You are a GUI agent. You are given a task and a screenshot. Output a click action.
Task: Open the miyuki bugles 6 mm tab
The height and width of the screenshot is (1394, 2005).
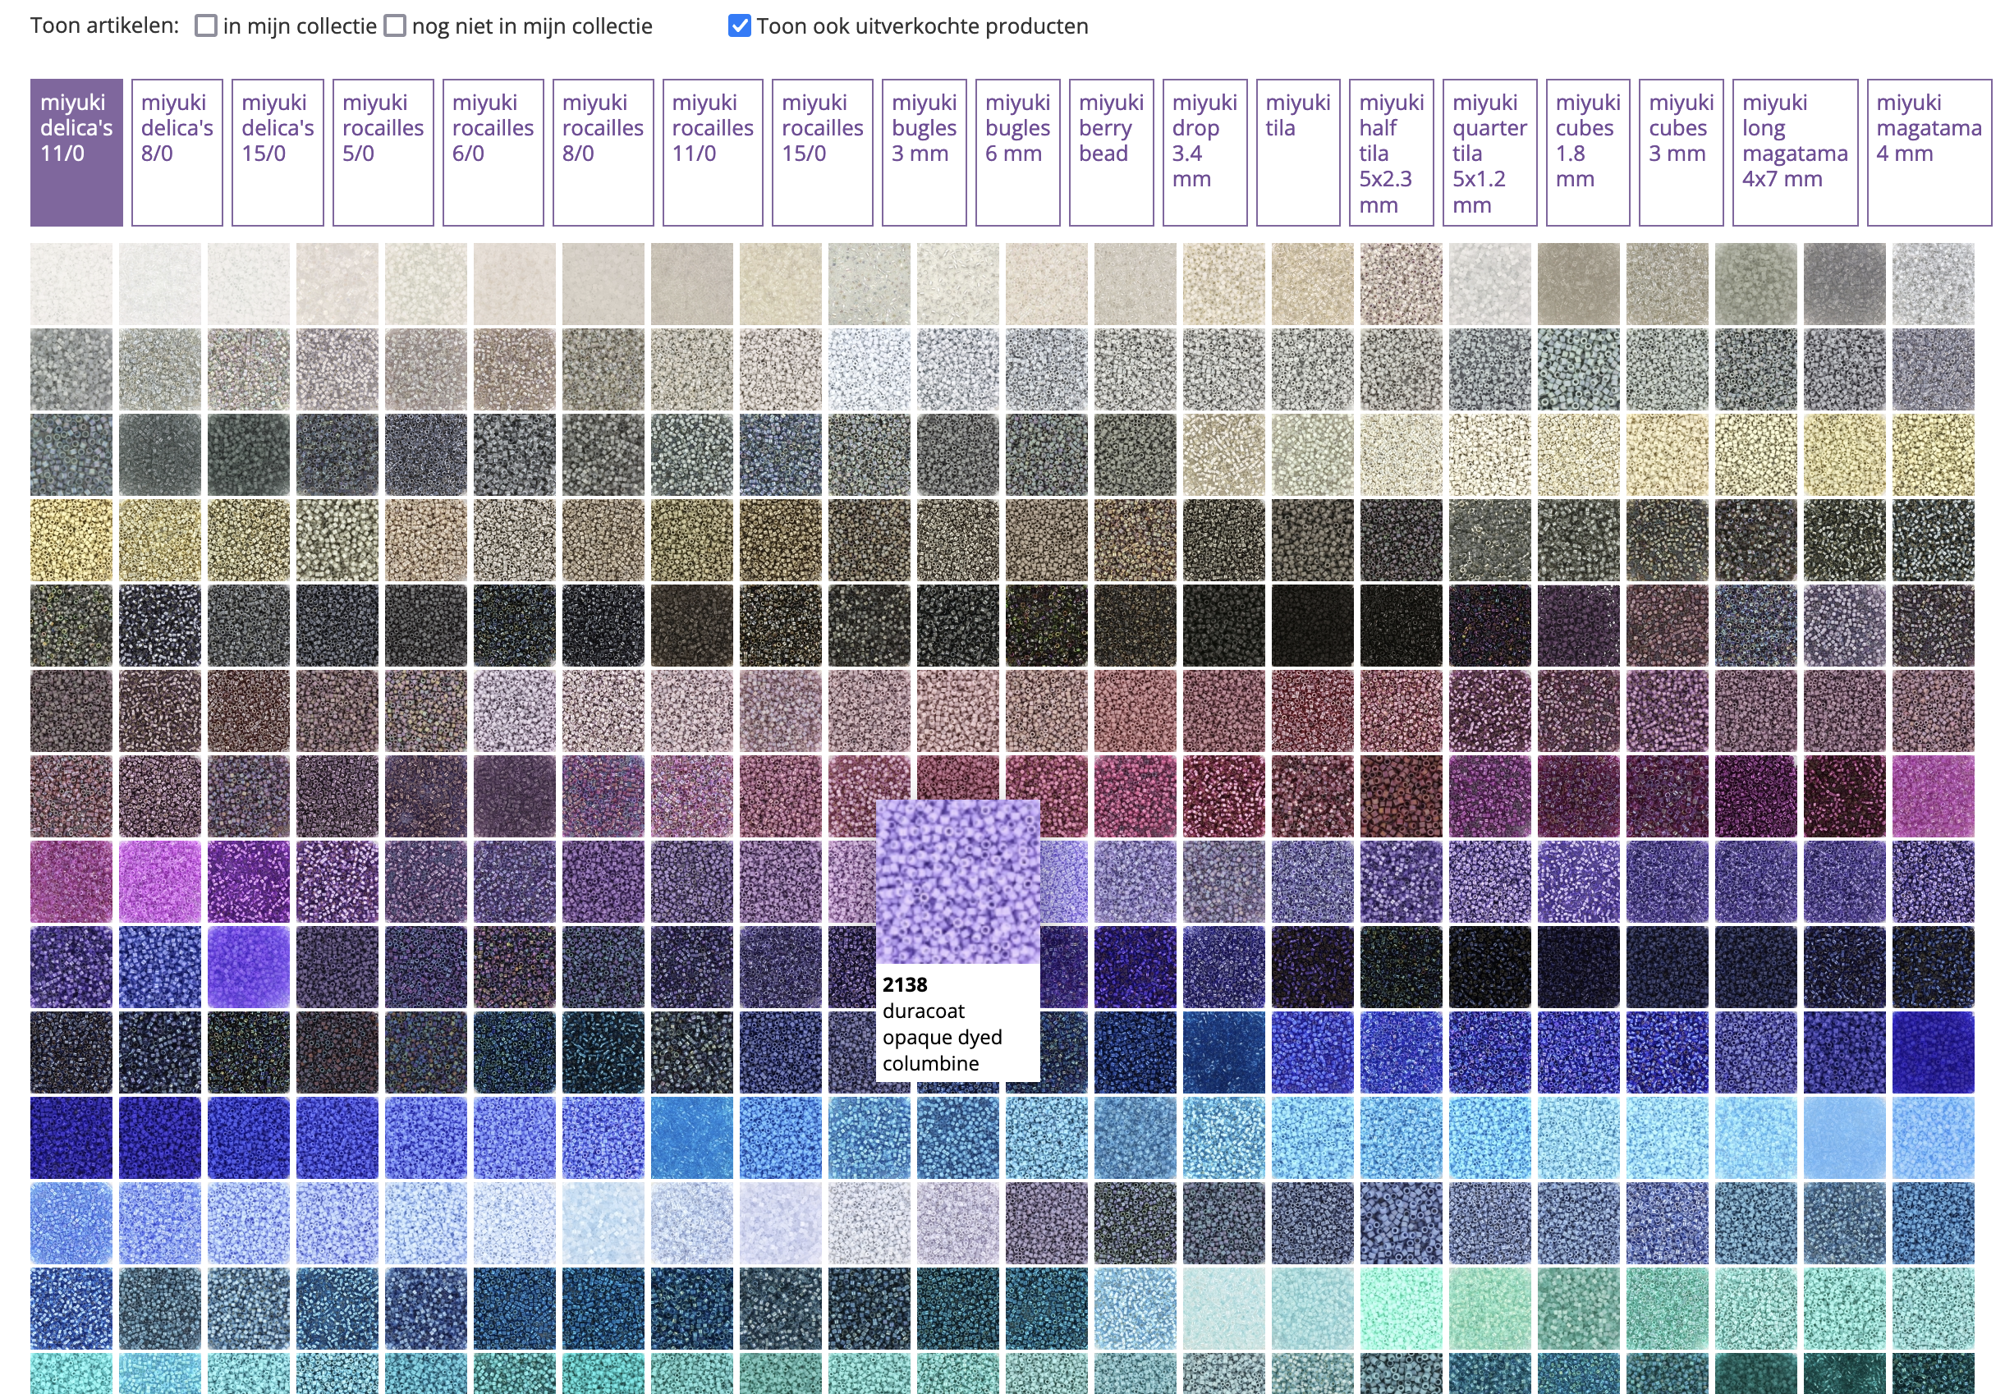coord(1018,153)
